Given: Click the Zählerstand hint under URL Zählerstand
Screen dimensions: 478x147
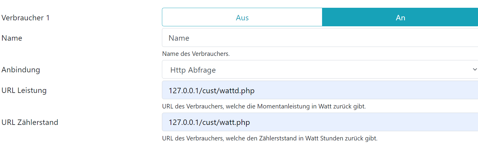Looking at the screenshot, I should (270, 139).
